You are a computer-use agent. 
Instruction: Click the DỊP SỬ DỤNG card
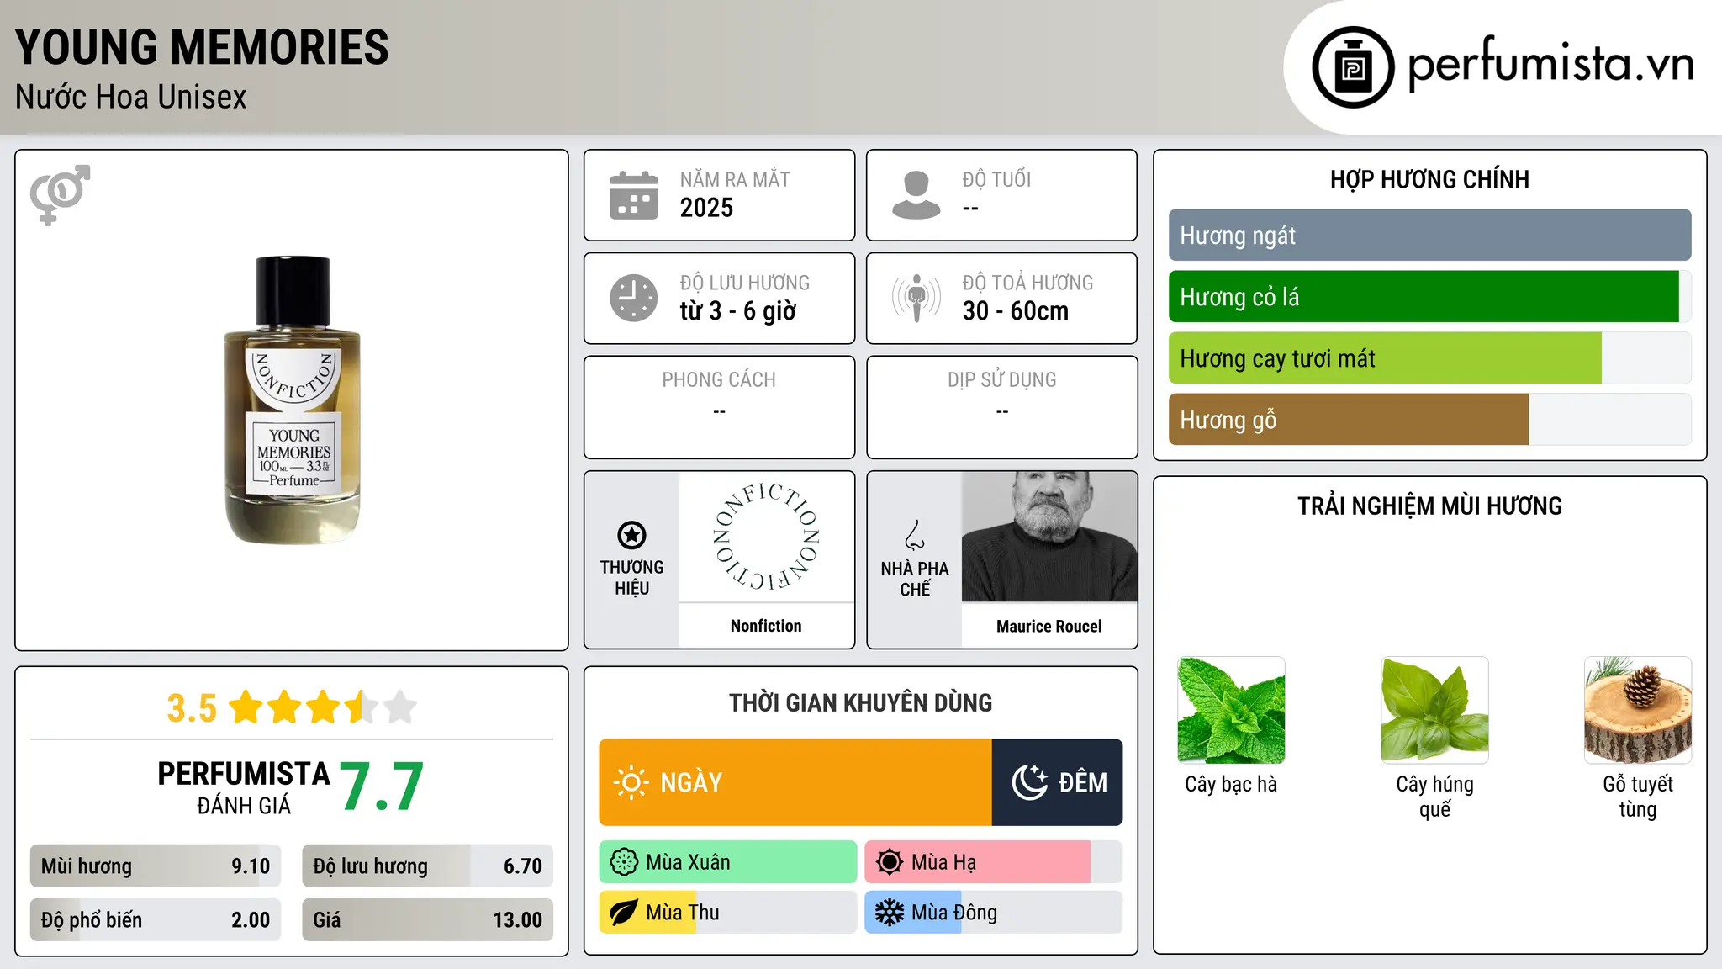[1002, 407]
